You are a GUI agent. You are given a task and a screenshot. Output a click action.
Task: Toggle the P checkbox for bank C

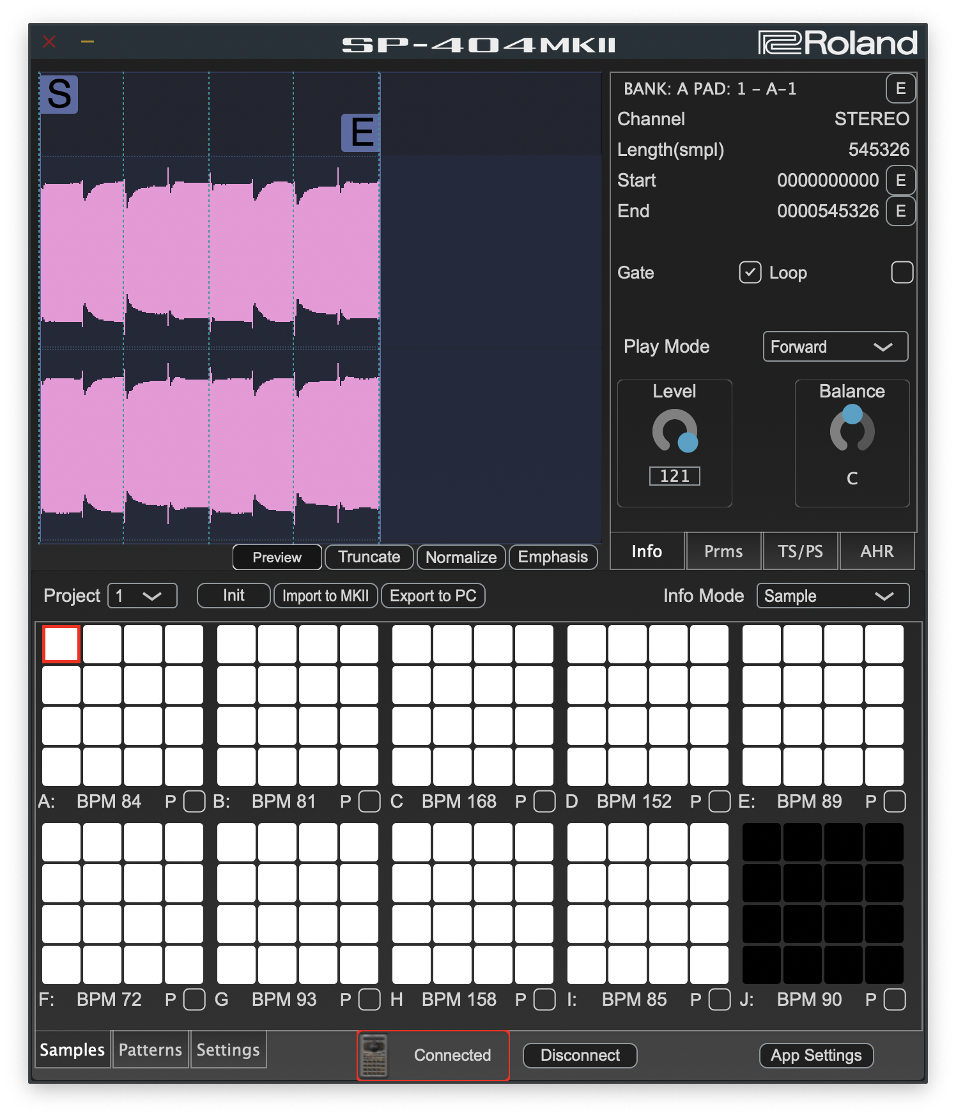544,801
